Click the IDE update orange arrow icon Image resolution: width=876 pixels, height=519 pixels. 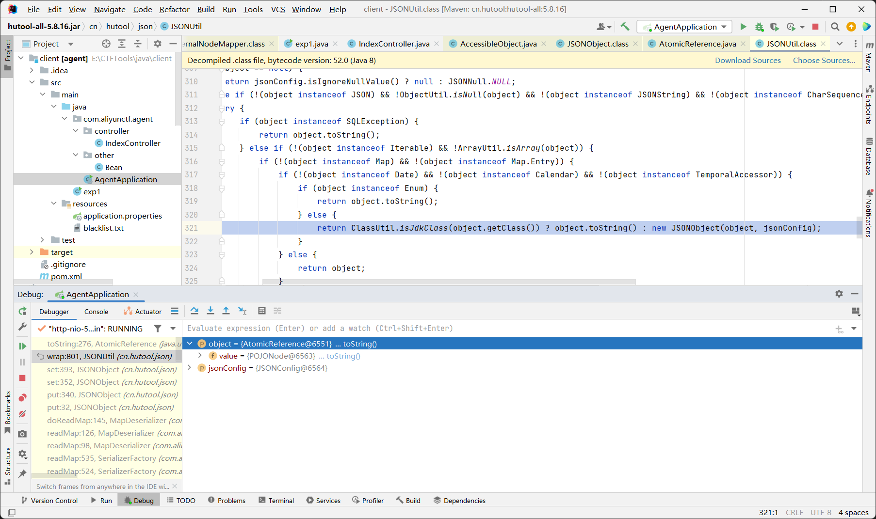click(x=851, y=27)
